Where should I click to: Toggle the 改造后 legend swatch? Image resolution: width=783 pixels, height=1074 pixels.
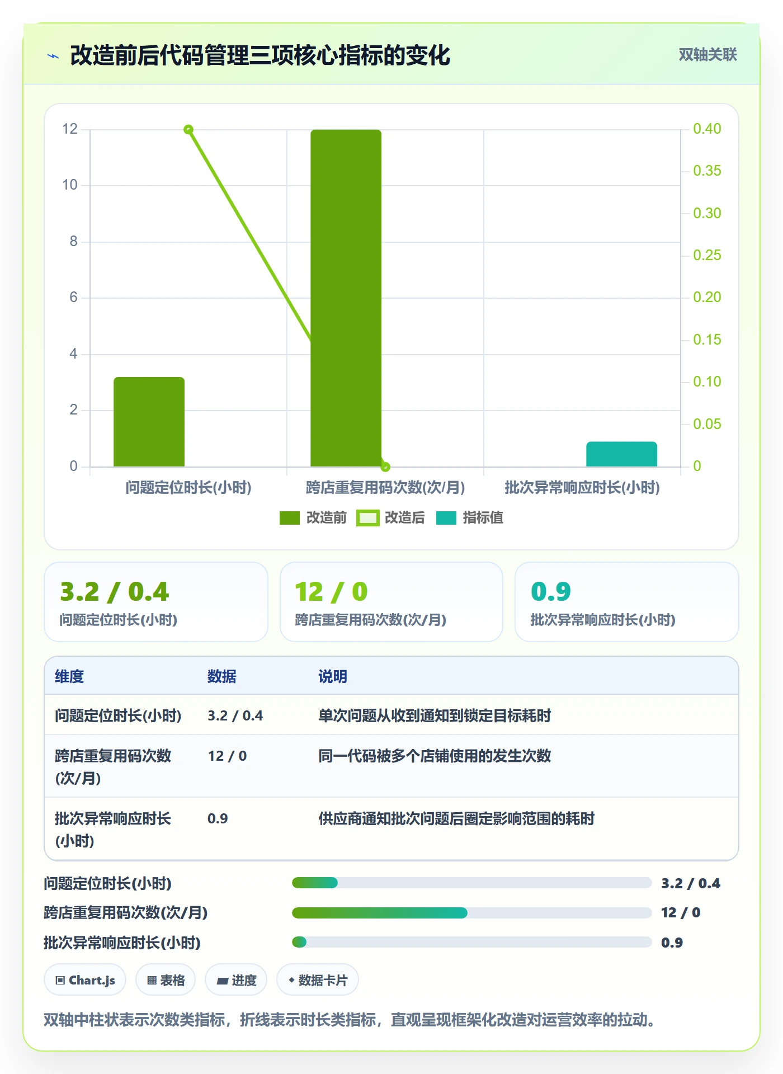point(368,518)
